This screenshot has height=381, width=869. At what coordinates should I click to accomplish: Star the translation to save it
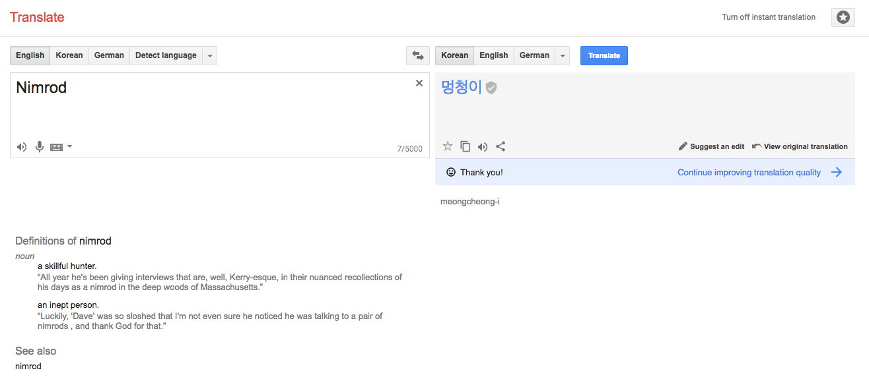[x=448, y=146]
